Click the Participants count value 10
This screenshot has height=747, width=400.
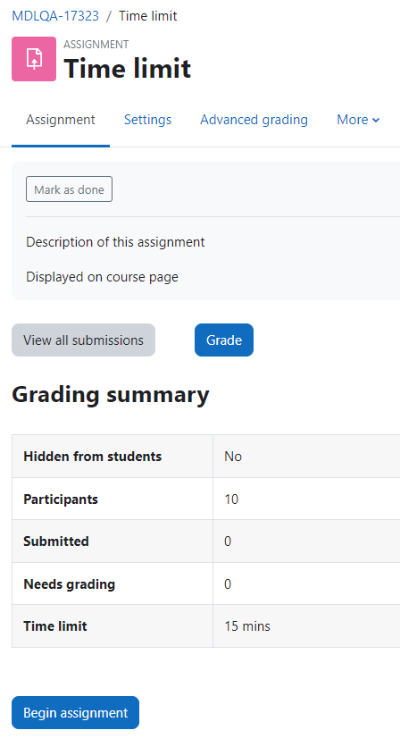tap(231, 499)
